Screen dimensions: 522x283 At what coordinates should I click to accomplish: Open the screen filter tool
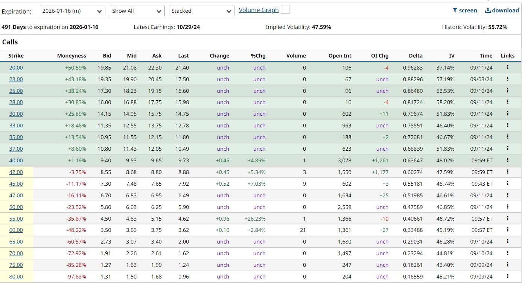[x=464, y=11]
